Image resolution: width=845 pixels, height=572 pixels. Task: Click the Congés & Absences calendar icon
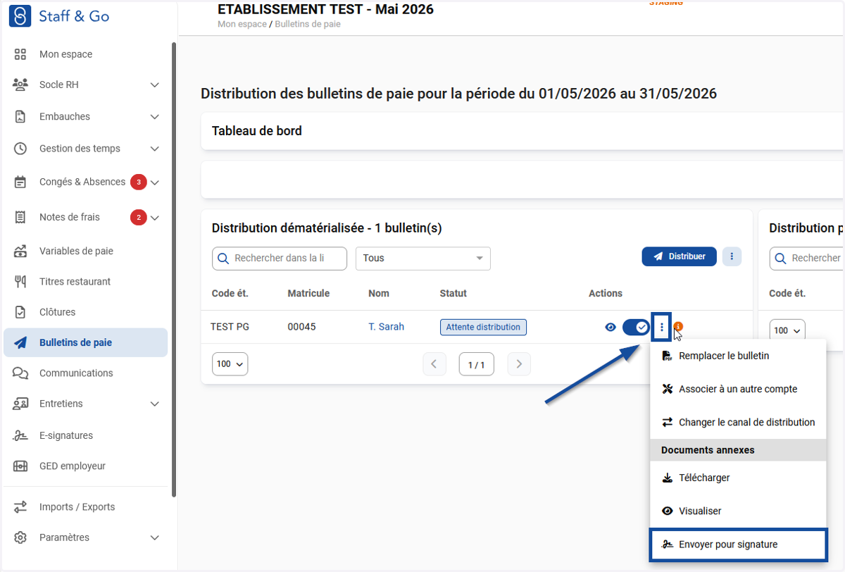point(20,182)
